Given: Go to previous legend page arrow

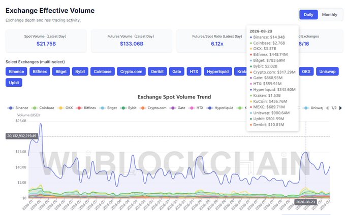Looking at the screenshot, I should [327, 108].
